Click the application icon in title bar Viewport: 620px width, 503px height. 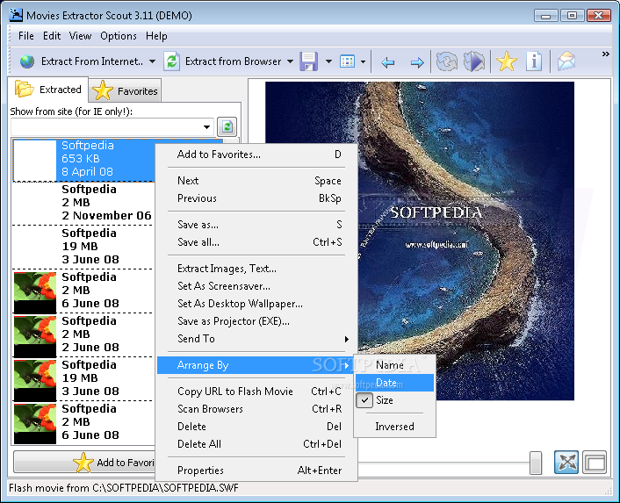coord(16,16)
